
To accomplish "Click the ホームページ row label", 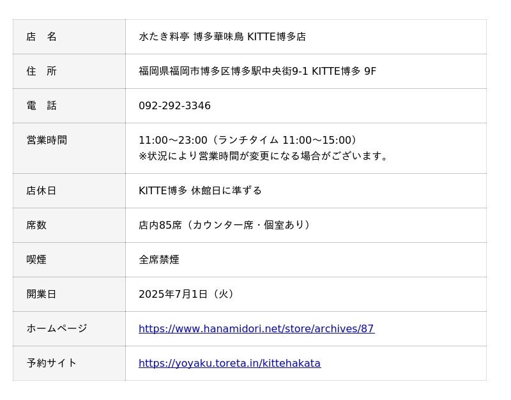I will 57,328.
